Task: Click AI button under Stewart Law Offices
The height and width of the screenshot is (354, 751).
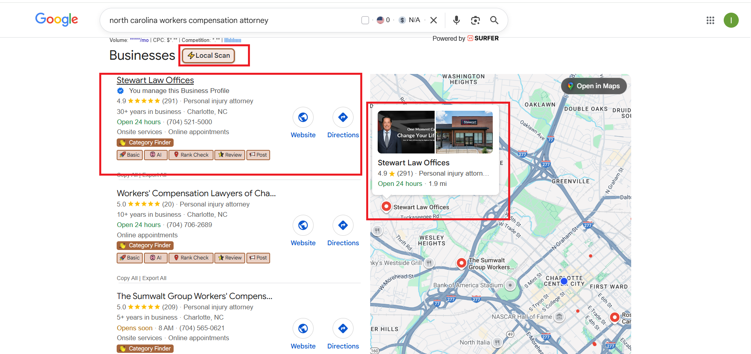Action: [x=156, y=155]
